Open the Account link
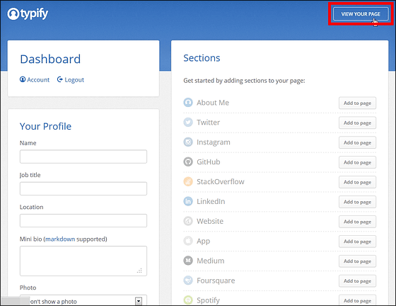The image size is (396, 306). click(35, 79)
